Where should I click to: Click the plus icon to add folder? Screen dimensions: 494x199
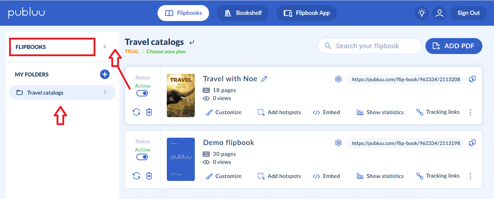click(x=104, y=74)
